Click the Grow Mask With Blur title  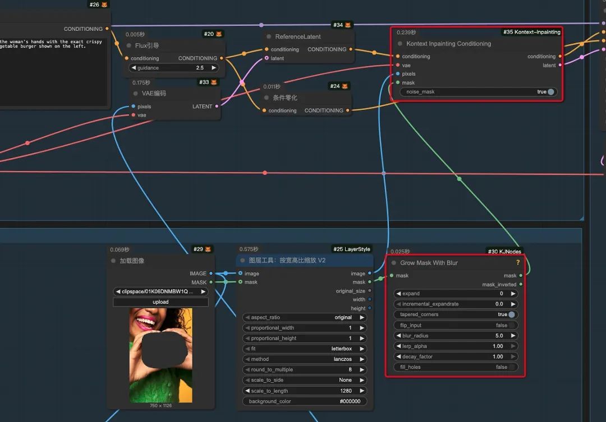click(429, 263)
